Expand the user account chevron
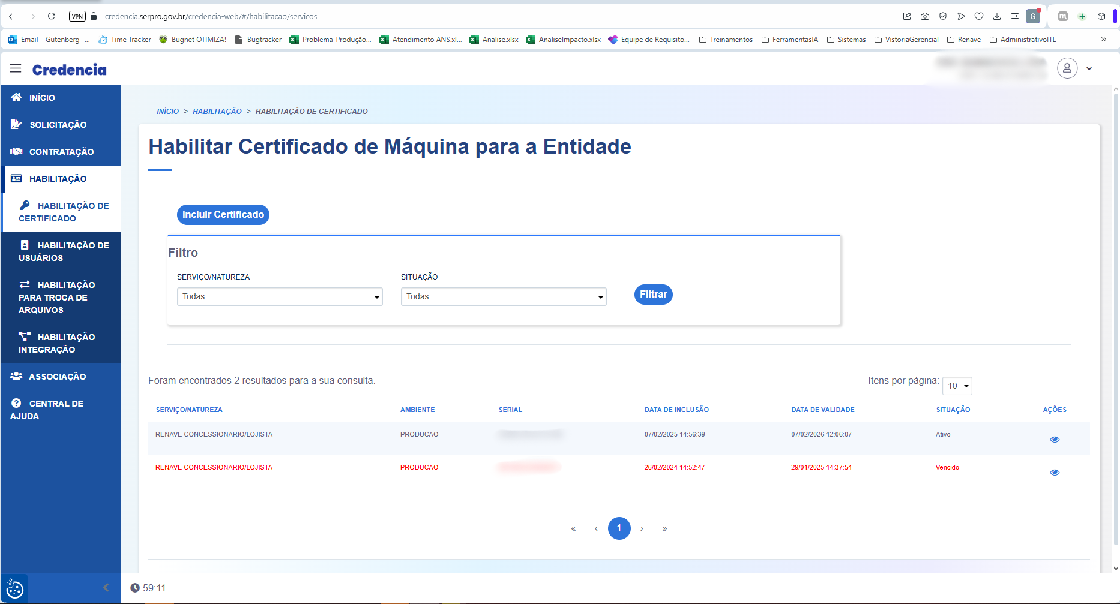 [x=1089, y=68]
